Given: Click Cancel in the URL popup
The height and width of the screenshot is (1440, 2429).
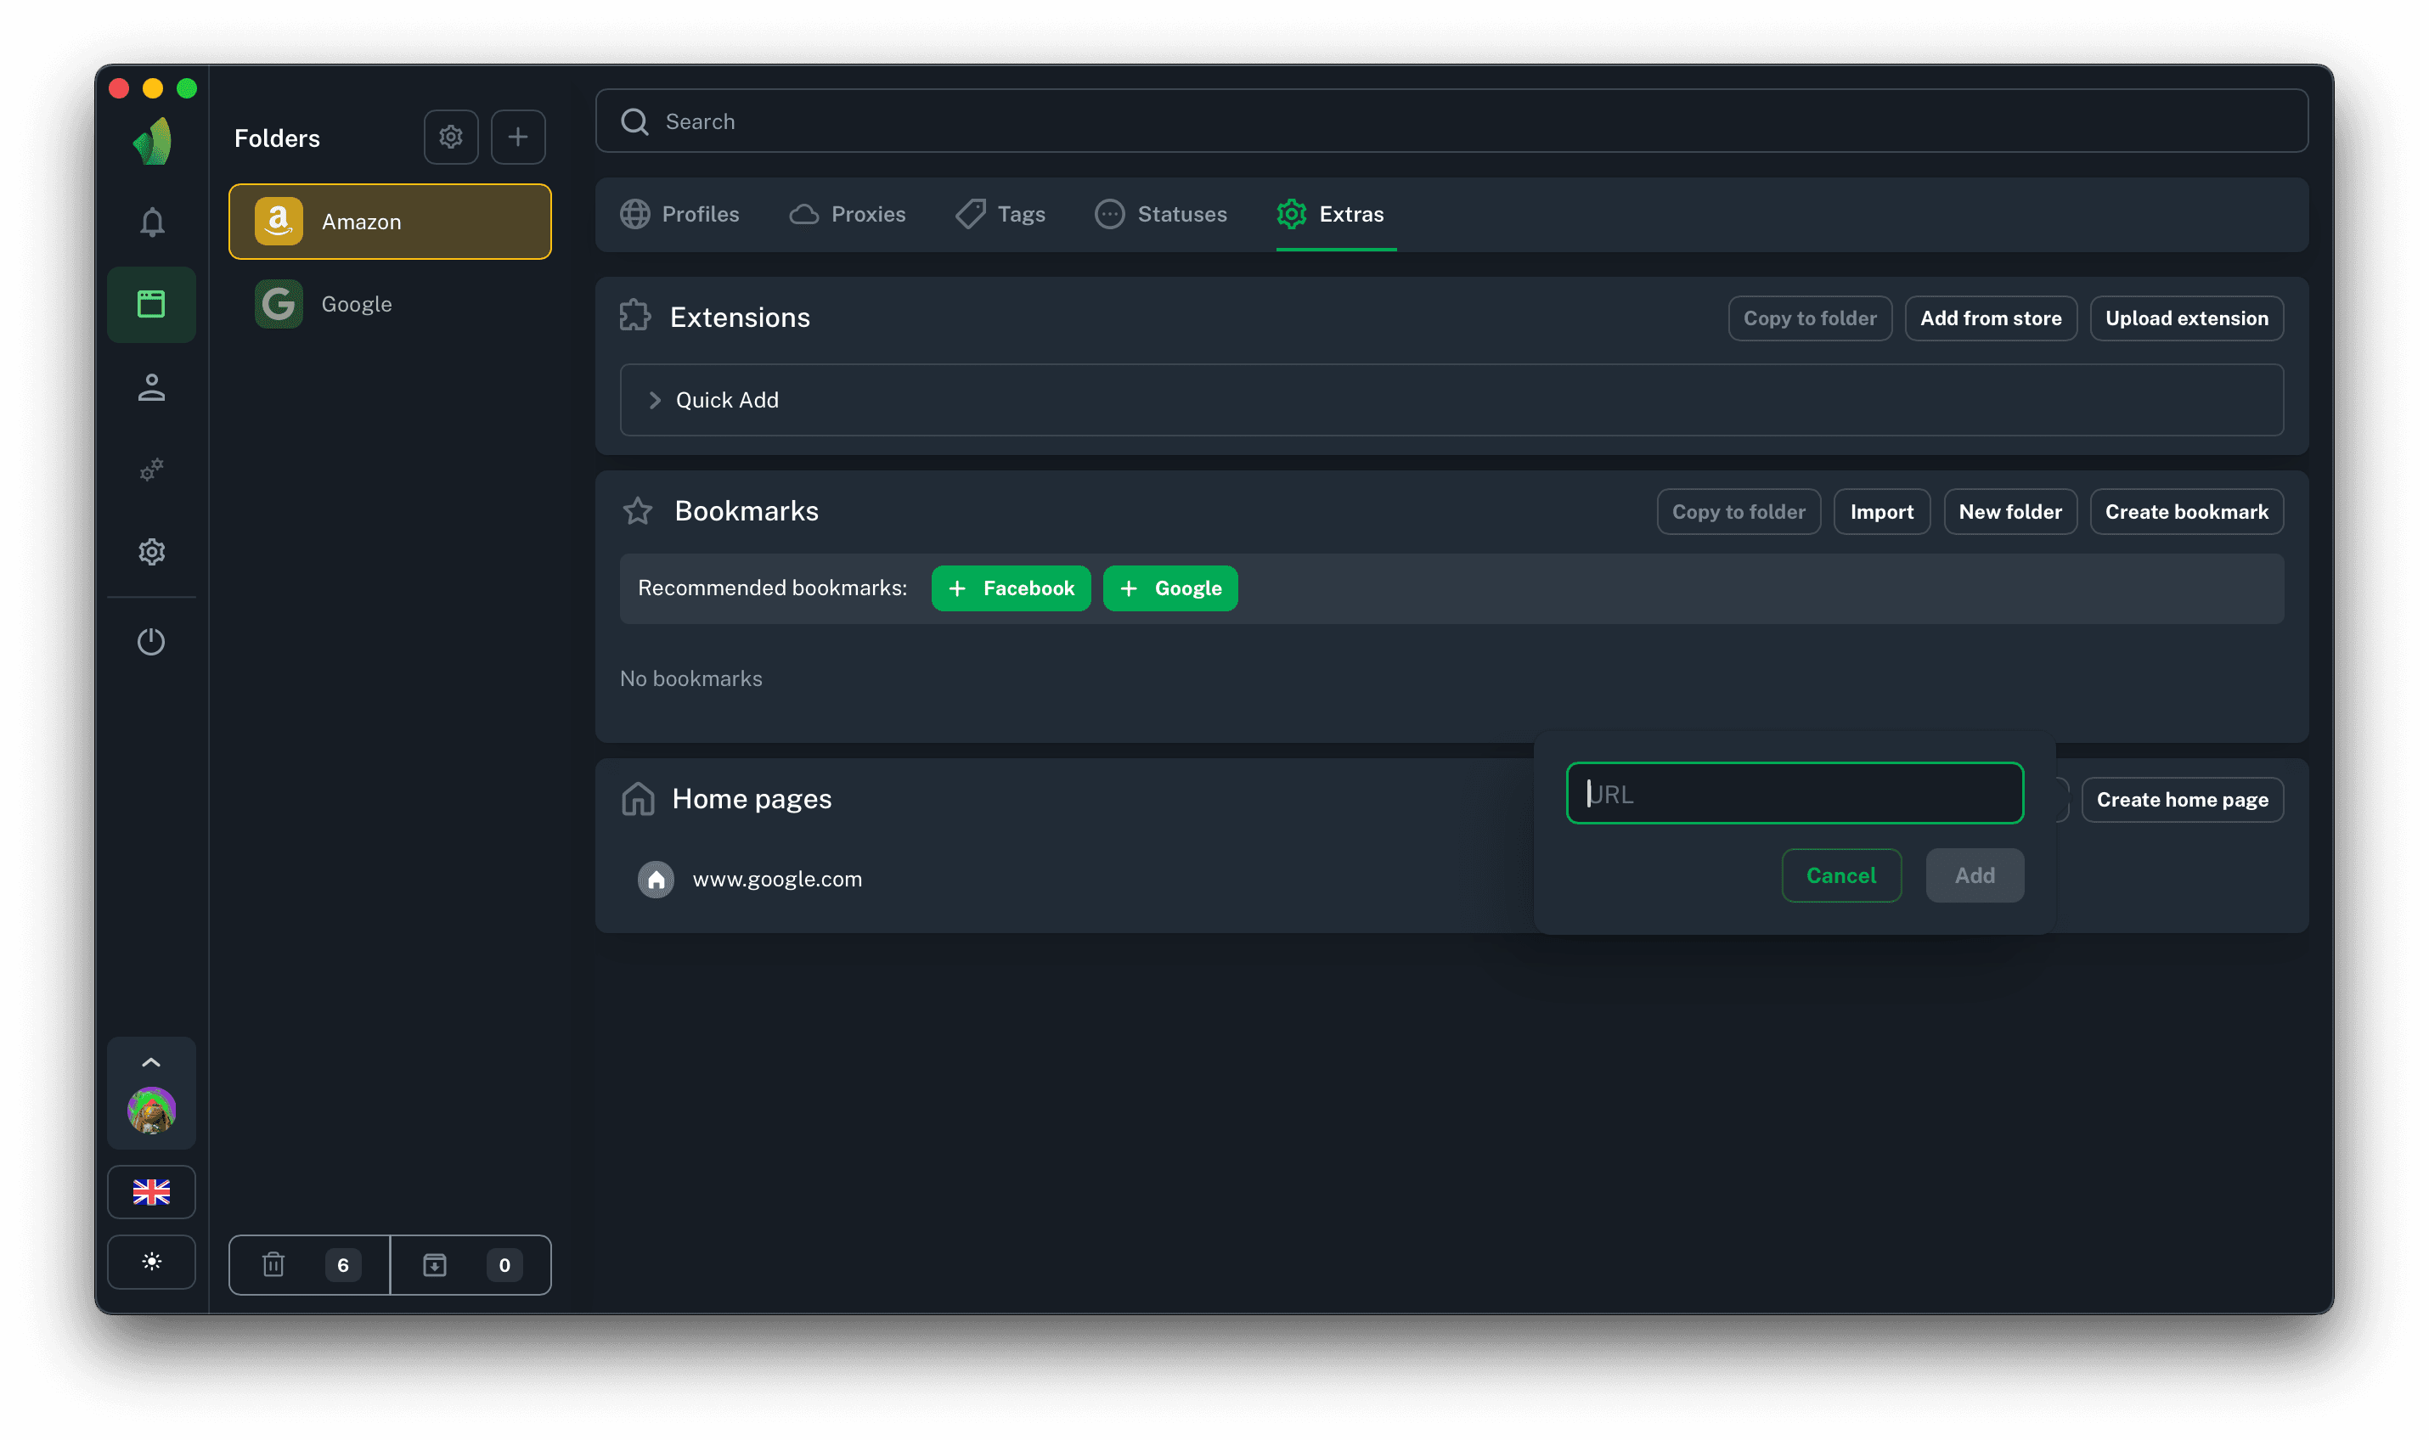Looking at the screenshot, I should click(x=1841, y=875).
